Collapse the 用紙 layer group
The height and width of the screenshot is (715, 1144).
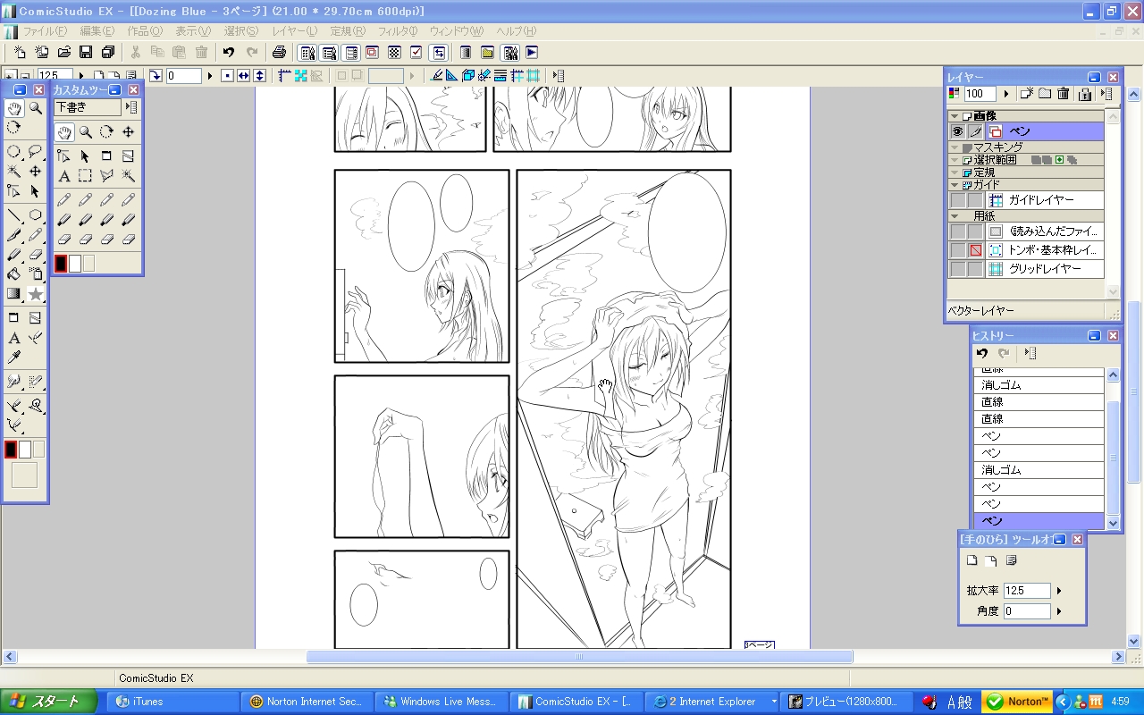[x=955, y=216]
